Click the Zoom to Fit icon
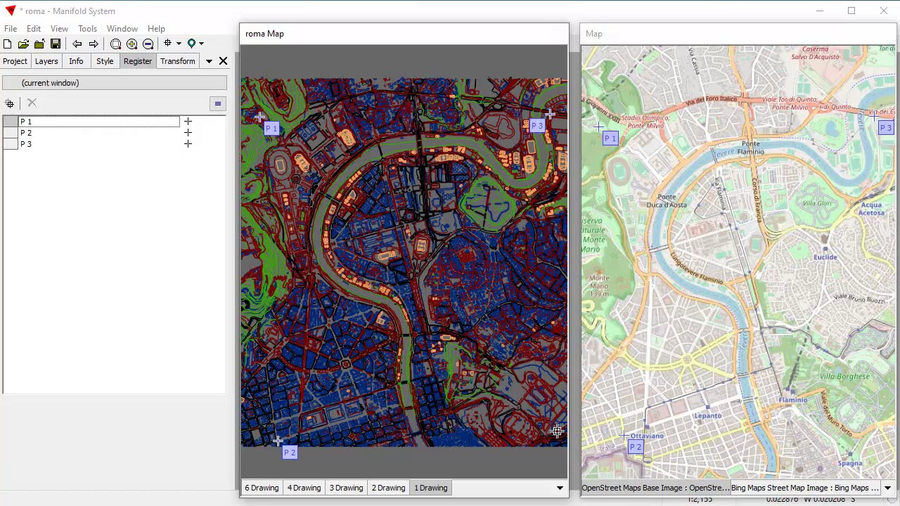Image resolution: width=900 pixels, height=506 pixels. pos(115,44)
